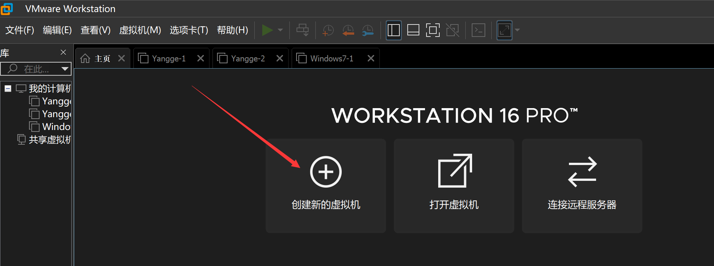
Task: Click the WORKSTATION 16 PRO heading text
Action: [x=454, y=115]
